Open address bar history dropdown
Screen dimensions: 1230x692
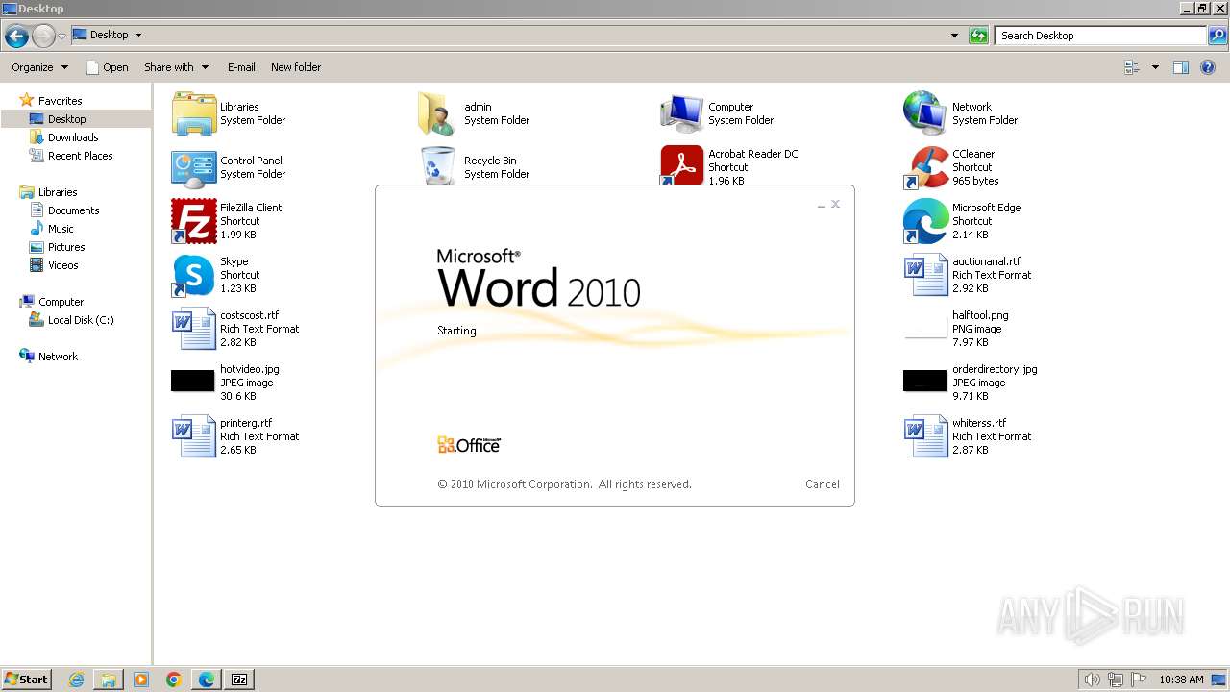pos(954,36)
